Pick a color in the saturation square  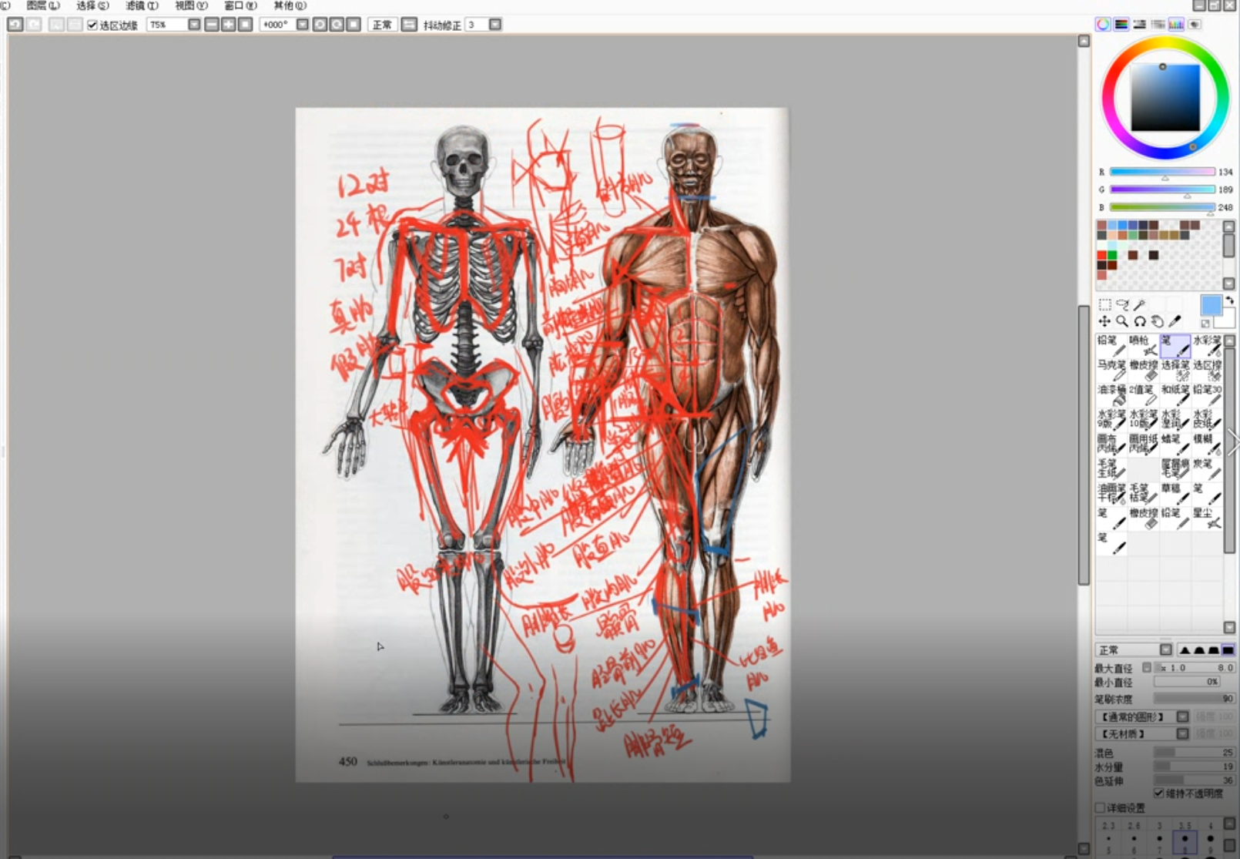[1165, 97]
